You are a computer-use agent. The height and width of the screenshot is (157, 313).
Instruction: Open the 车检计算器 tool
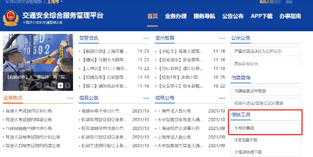[266, 128]
